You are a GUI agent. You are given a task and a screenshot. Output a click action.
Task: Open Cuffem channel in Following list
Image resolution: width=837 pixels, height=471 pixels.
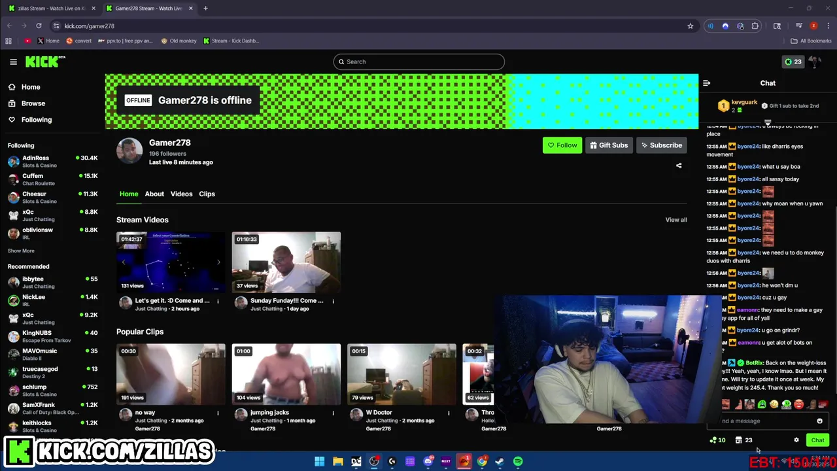tap(52, 179)
